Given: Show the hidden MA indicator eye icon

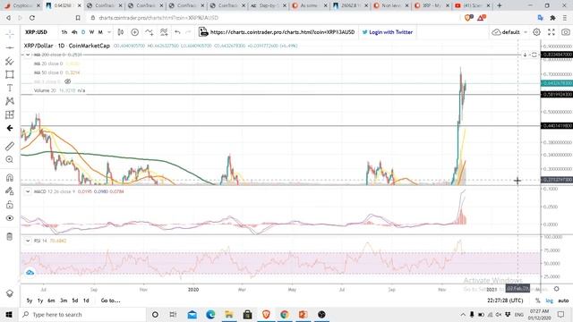Looking at the screenshot, I should click(x=68, y=81).
